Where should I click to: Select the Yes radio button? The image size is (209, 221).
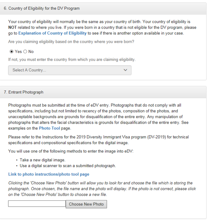tap(12, 51)
